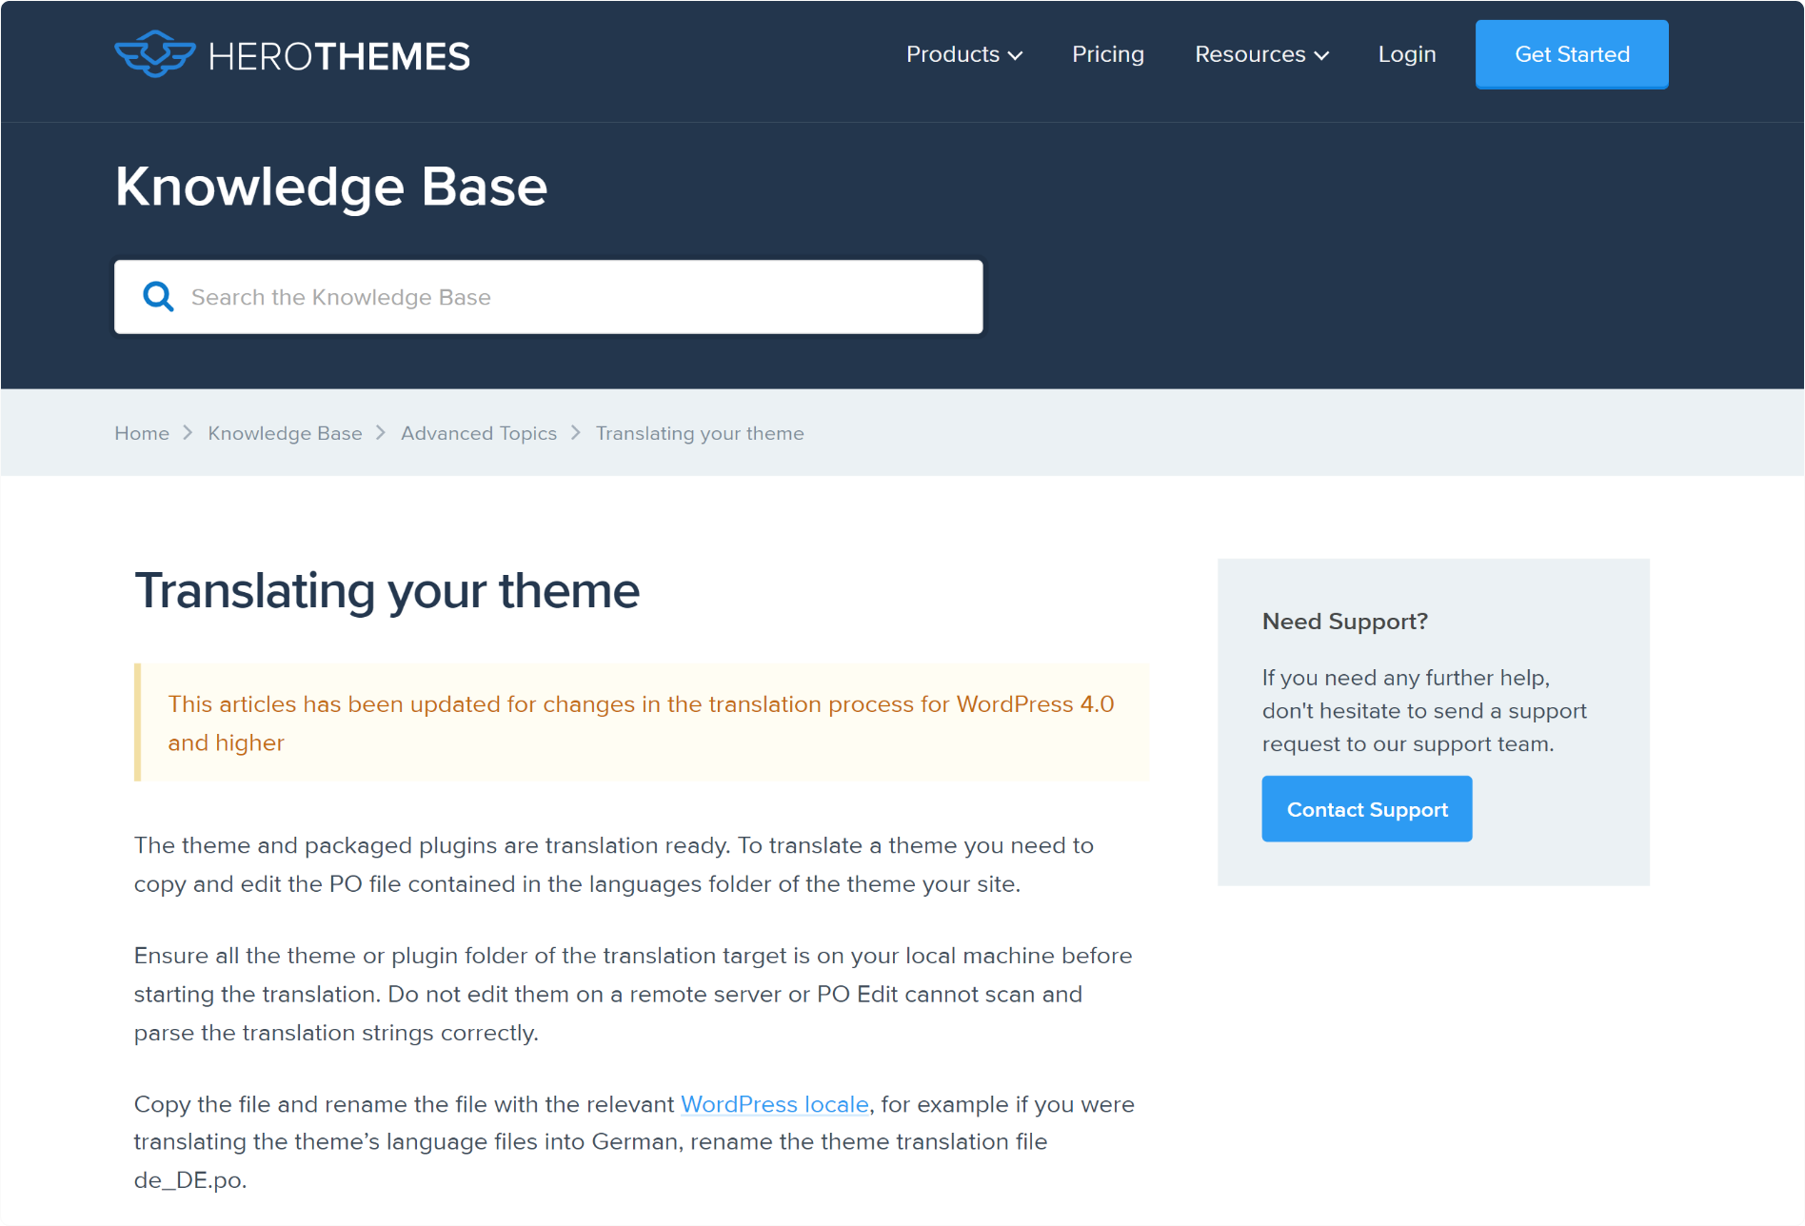Screen dimensions: 1805x1226
Task: Click the Get Started button
Action: (1572, 55)
